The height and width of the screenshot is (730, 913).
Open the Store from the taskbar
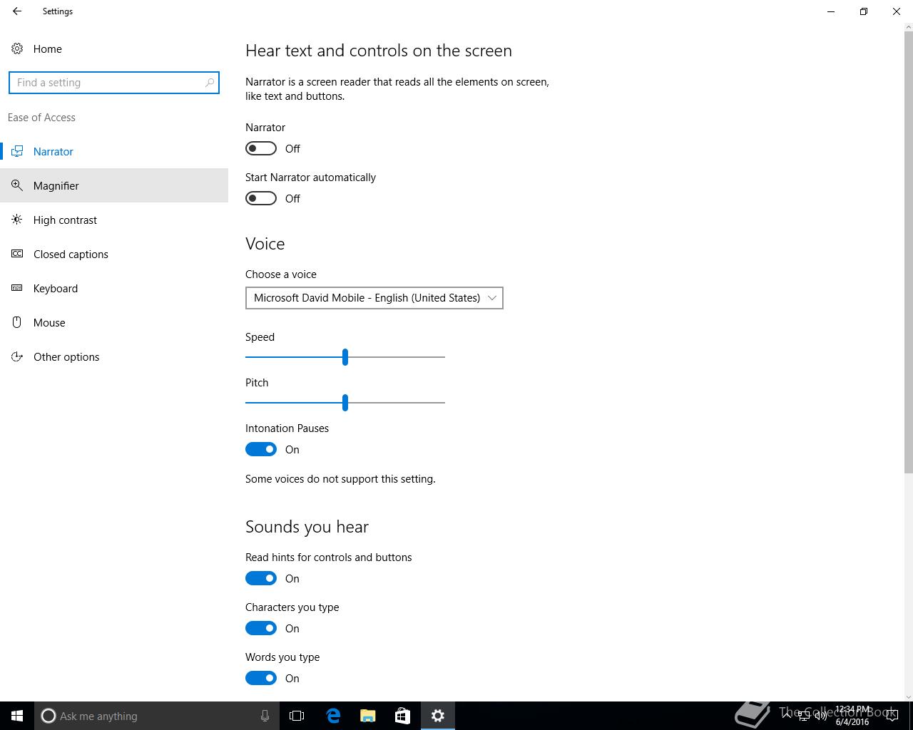click(x=403, y=716)
